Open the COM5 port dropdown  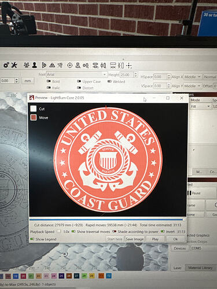point(204,248)
